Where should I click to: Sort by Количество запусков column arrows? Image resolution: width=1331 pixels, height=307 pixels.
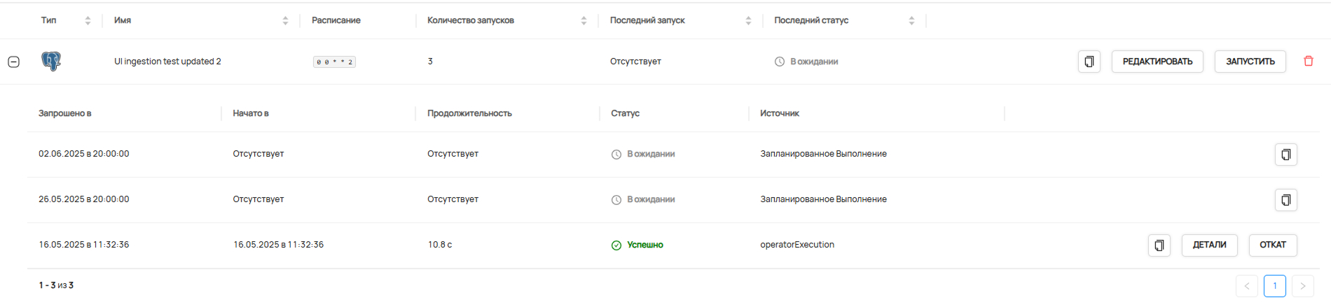[x=584, y=21]
